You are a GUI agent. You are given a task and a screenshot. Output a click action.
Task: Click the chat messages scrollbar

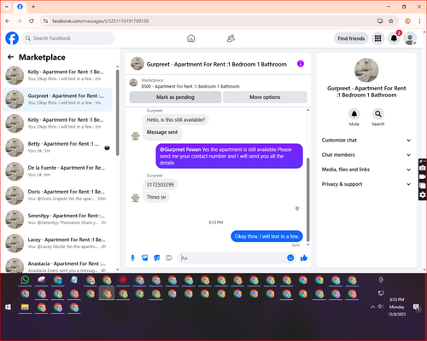click(307, 199)
